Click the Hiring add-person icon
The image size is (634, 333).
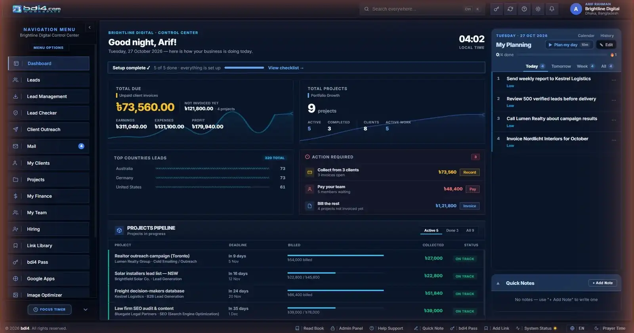click(15, 229)
